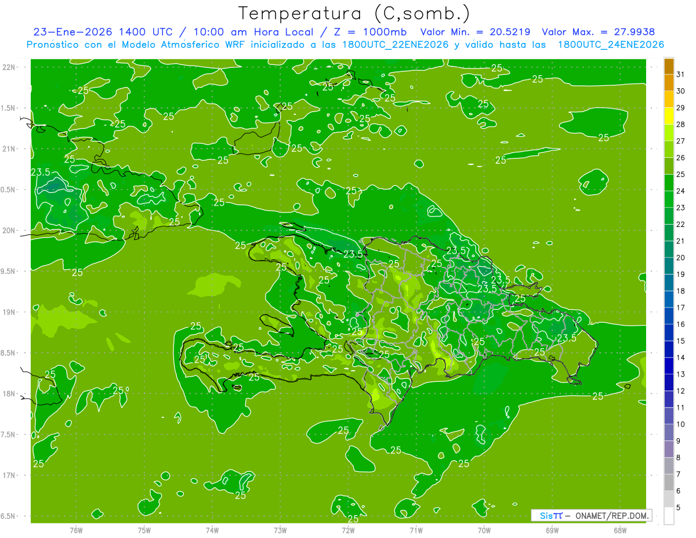Click the "21N" latitude axis label

10,149
